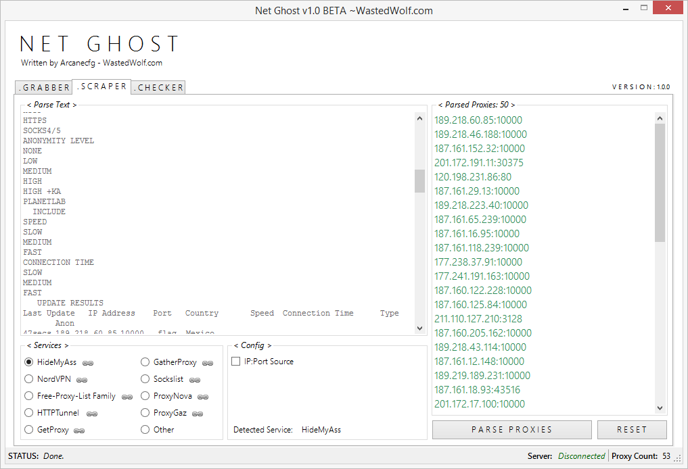Click the ANONYMITY LEVEL line in Parse Text

point(58,141)
